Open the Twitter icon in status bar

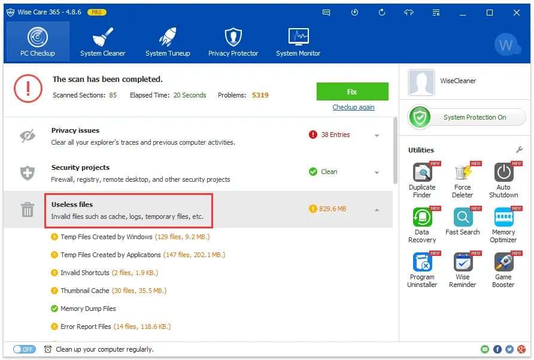(509, 349)
